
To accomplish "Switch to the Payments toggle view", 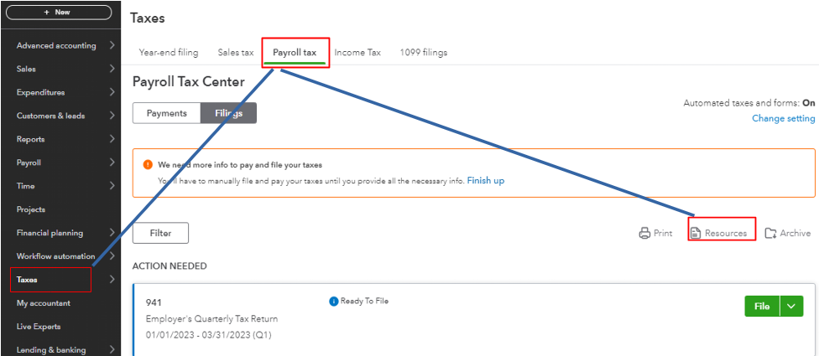I will (x=166, y=113).
